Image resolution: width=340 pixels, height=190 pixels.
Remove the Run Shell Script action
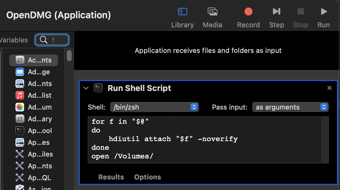click(x=329, y=88)
